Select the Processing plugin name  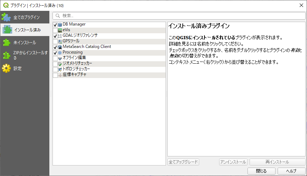click(x=73, y=52)
